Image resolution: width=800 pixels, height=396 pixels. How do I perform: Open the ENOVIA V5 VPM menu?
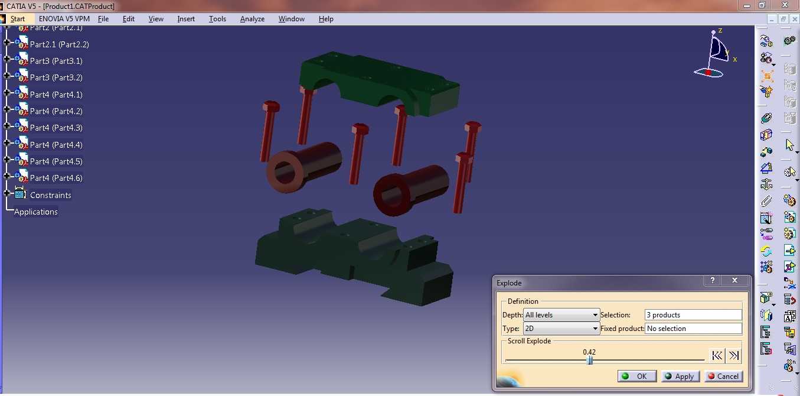pos(64,19)
